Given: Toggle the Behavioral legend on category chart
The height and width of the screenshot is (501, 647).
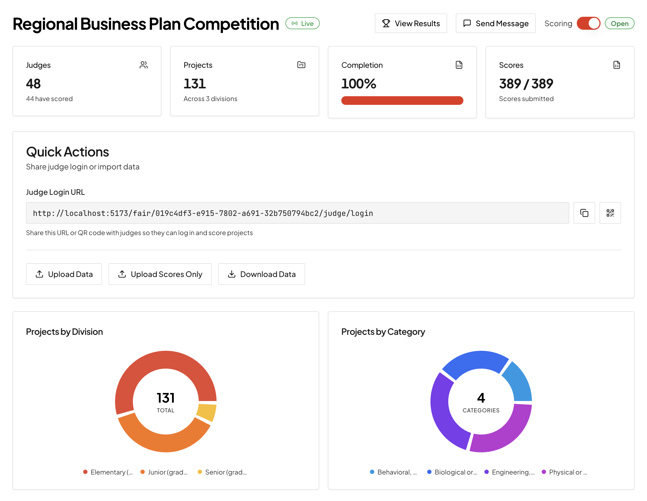Looking at the screenshot, I should coord(393,472).
